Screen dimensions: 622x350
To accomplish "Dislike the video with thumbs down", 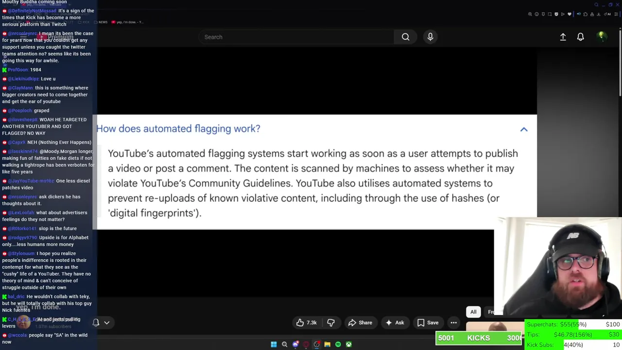I will click(x=331, y=323).
